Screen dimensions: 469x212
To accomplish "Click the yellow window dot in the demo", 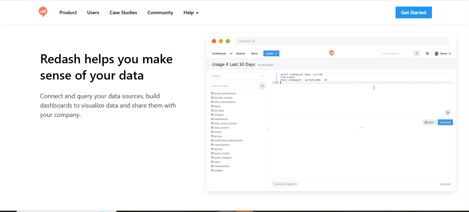I will tap(221, 41).
